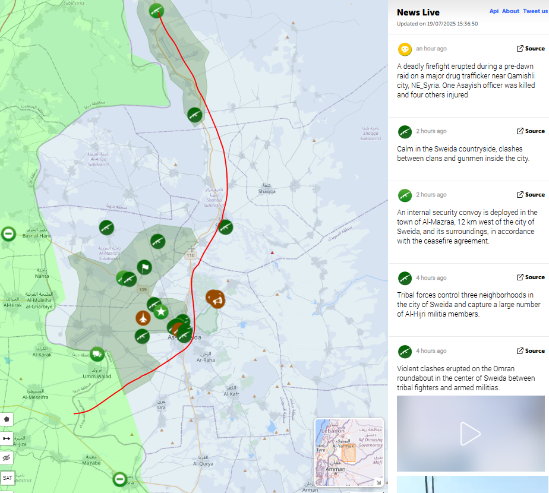The width and height of the screenshot is (549, 493).
Task: Click 'Calm in the Sweida countryside' news text
Action: pyautogui.click(x=463, y=154)
